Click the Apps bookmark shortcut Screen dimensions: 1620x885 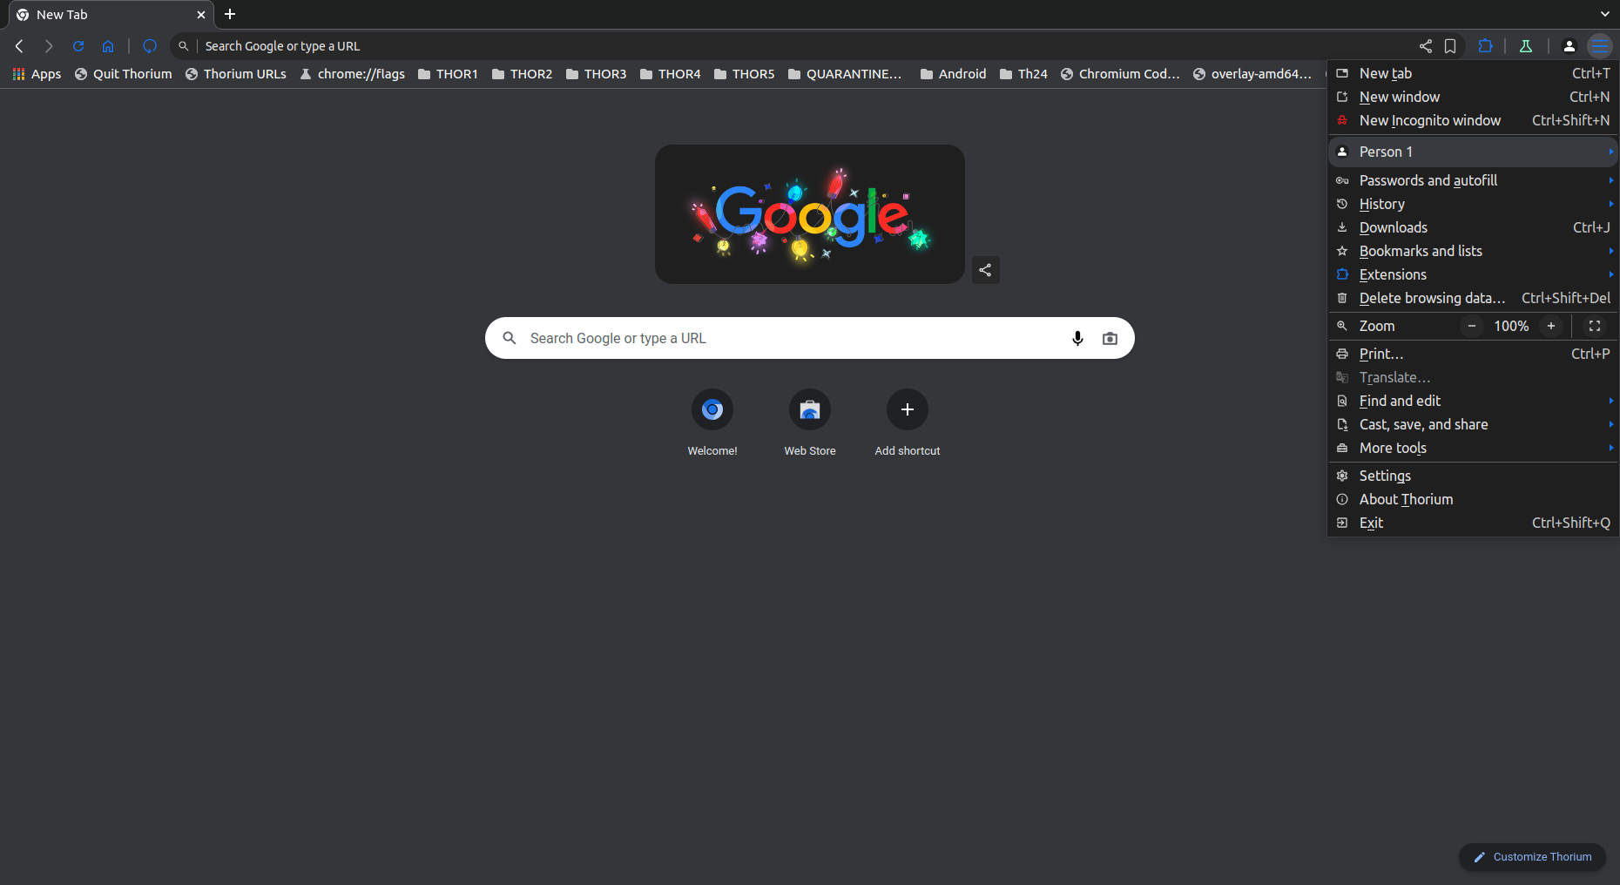coord(37,74)
